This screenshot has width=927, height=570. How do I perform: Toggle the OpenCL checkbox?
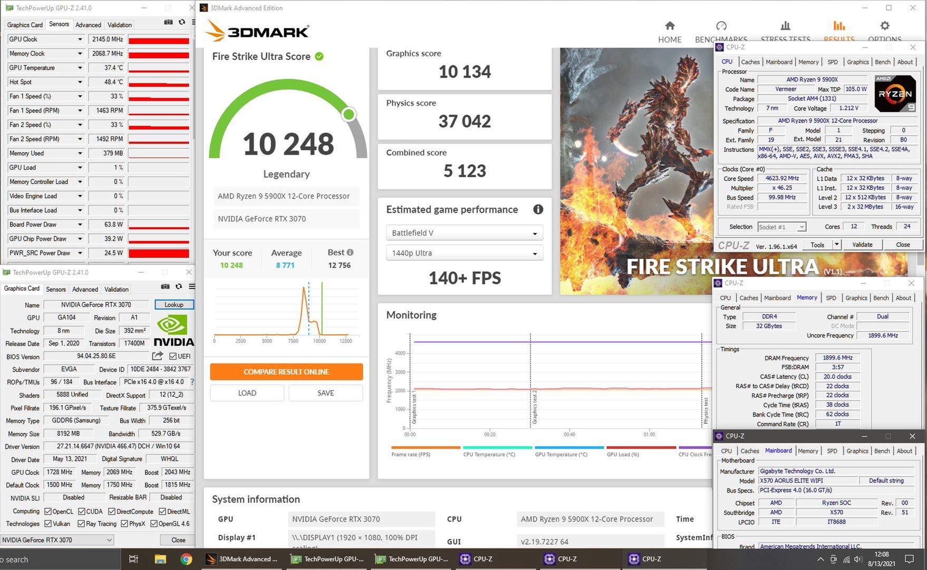point(48,511)
